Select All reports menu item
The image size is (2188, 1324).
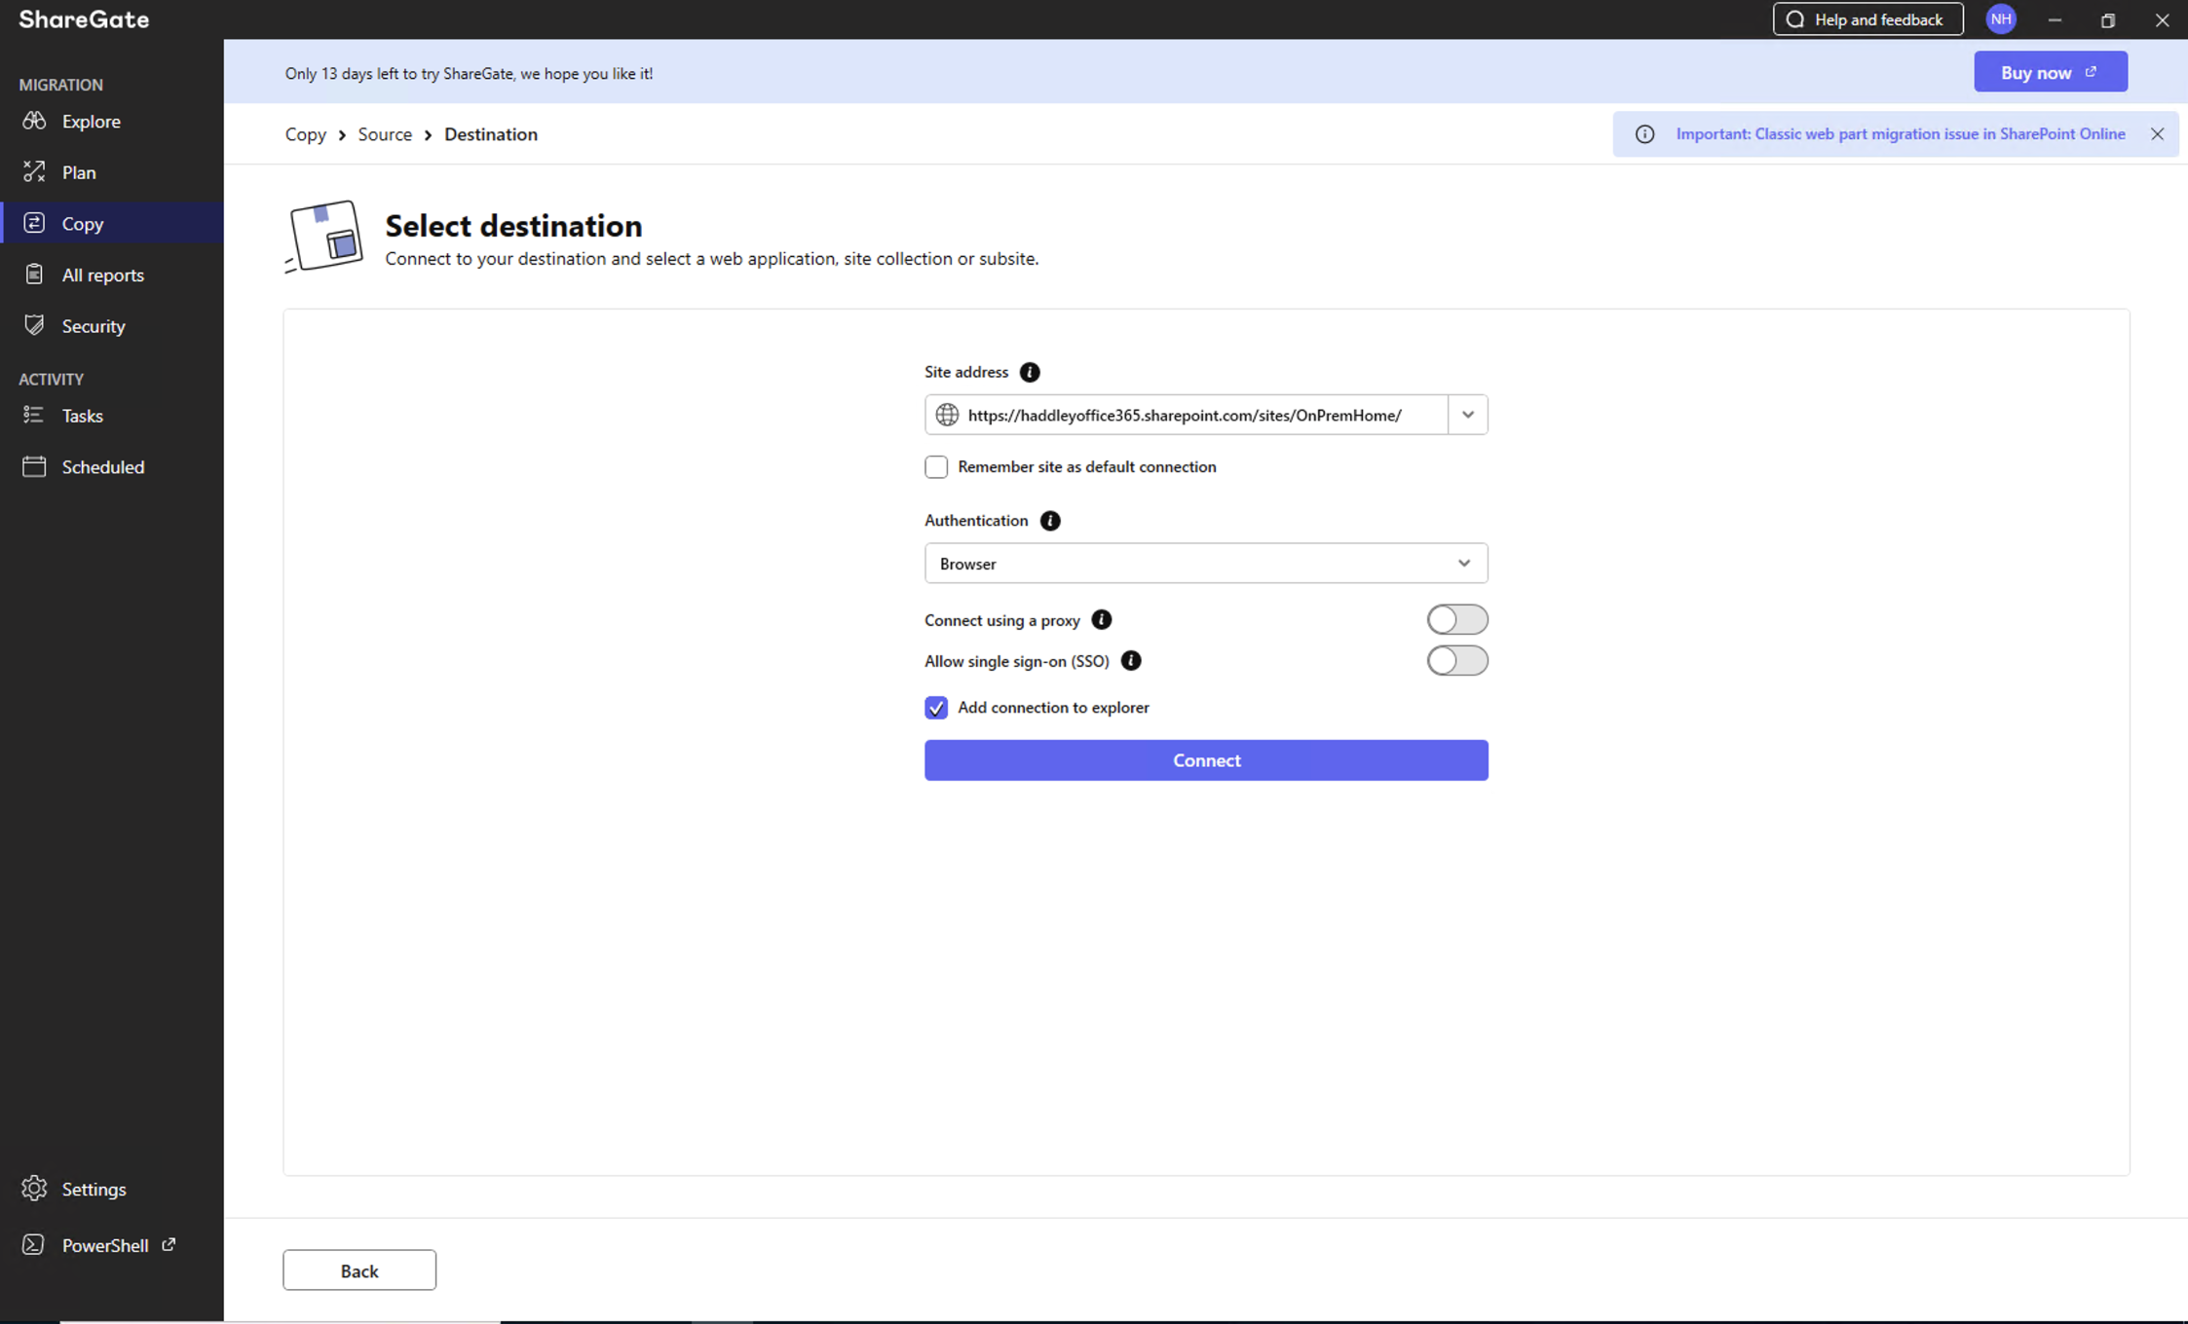coord(112,275)
